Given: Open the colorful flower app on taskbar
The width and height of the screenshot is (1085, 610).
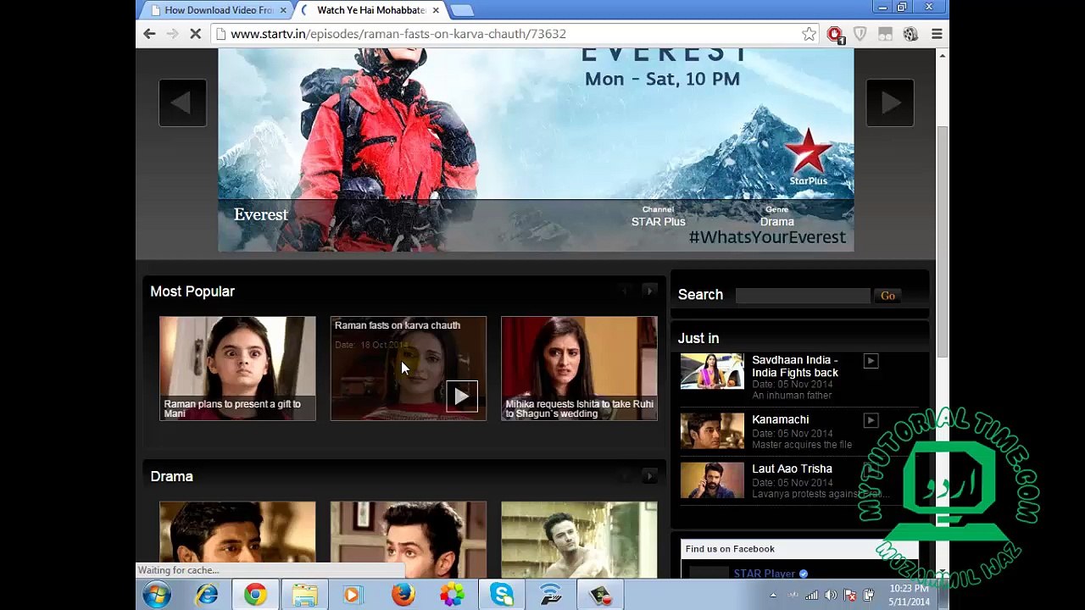Looking at the screenshot, I should (452, 595).
